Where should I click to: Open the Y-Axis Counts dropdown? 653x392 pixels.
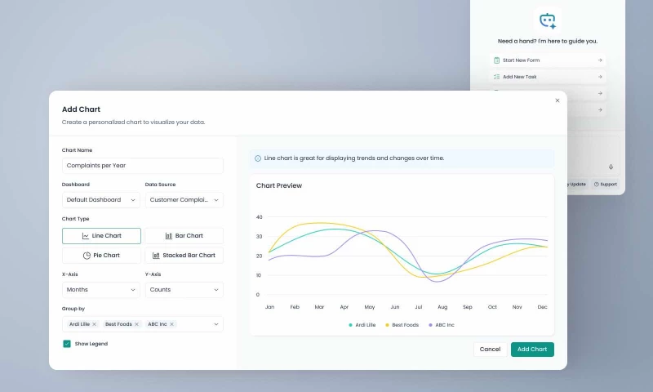[184, 290]
